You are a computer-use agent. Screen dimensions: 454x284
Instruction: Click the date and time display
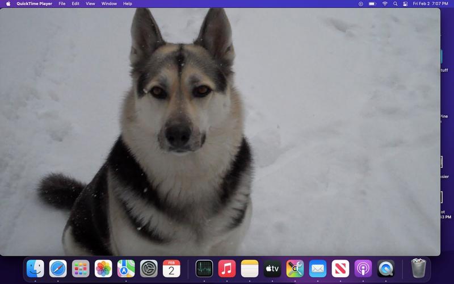point(430,3)
